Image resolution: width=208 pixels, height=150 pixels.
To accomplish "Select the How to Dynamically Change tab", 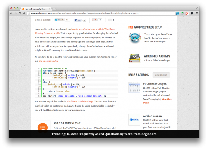I will 36,9.
